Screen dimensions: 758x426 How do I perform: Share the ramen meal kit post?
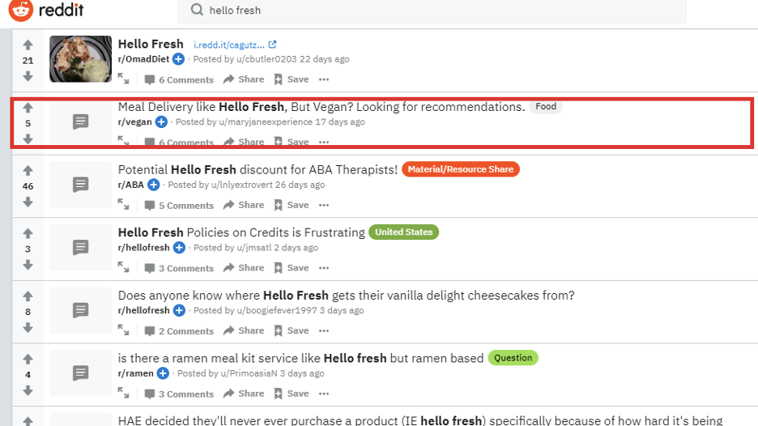(x=244, y=394)
